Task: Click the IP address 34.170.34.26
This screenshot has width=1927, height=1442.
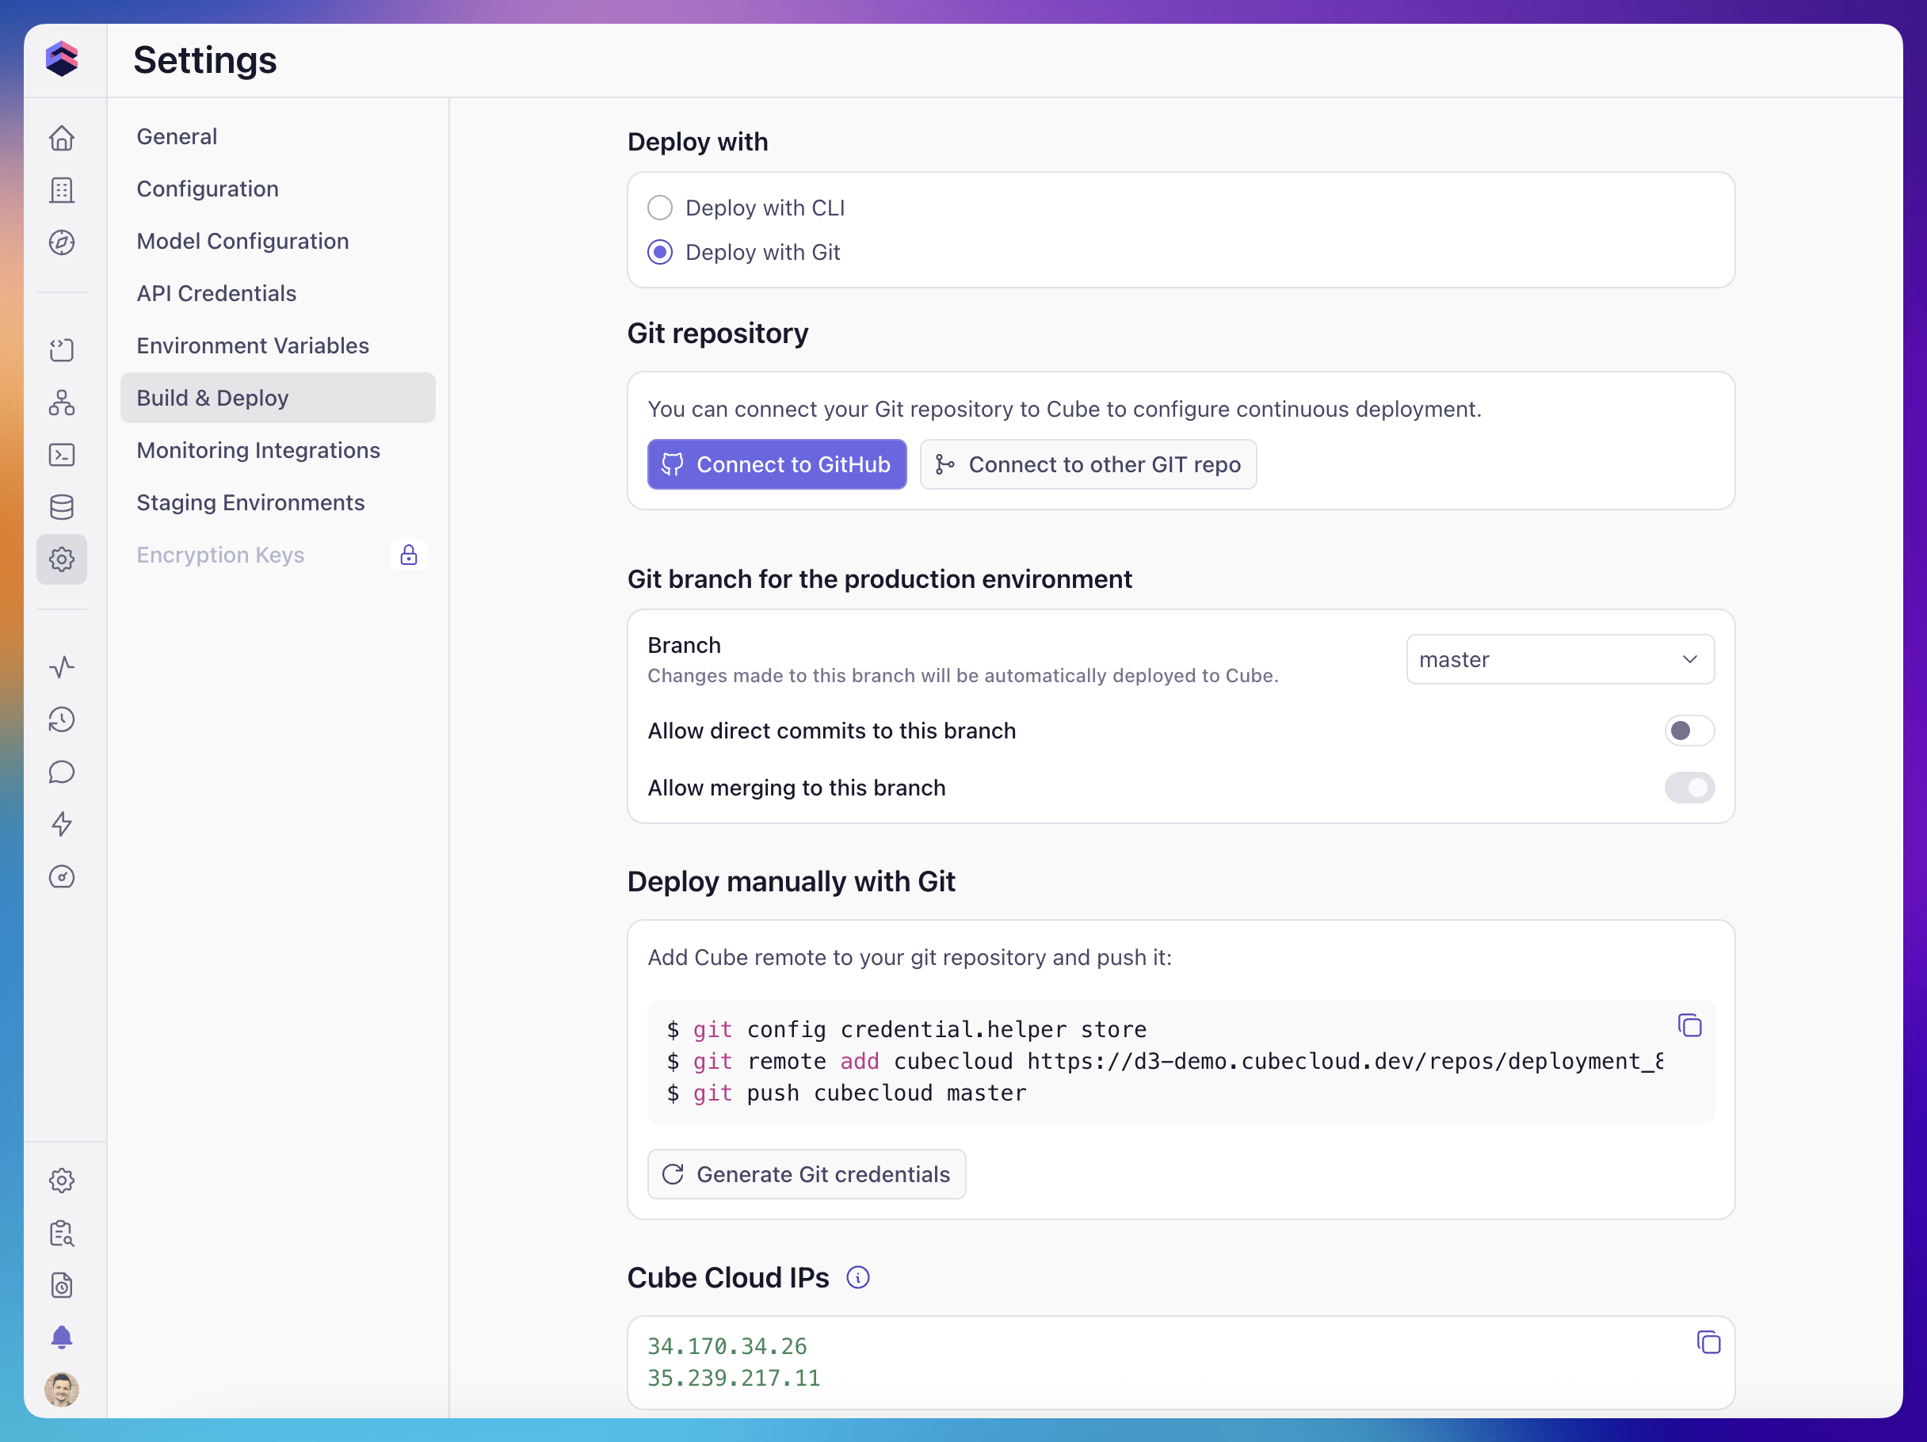Action: 727,1346
